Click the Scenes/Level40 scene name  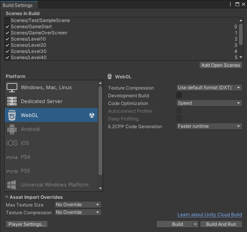pyautogui.click(x=29, y=58)
